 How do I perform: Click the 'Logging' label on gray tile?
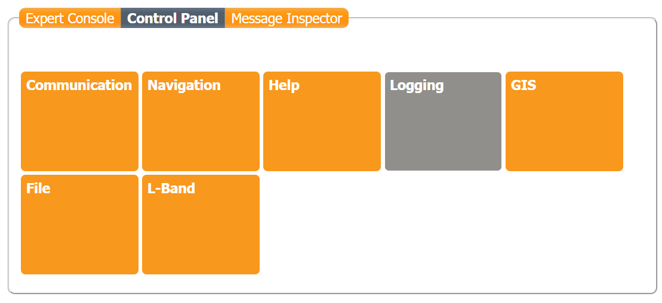pyautogui.click(x=417, y=85)
